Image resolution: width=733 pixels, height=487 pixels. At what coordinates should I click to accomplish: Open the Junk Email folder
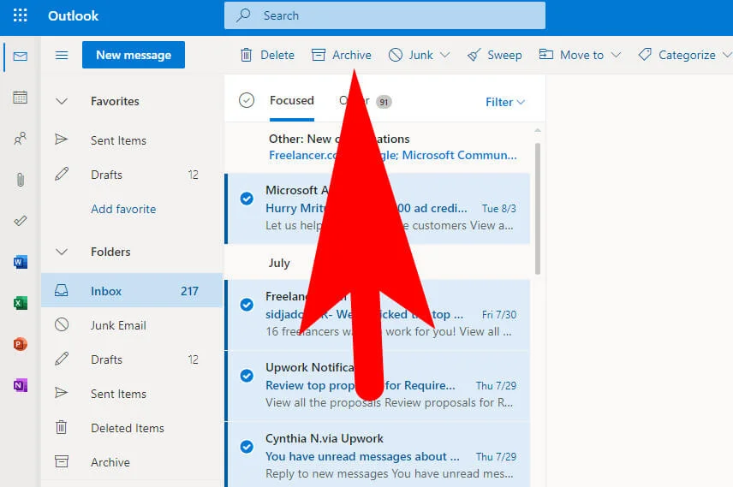coord(132,325)
